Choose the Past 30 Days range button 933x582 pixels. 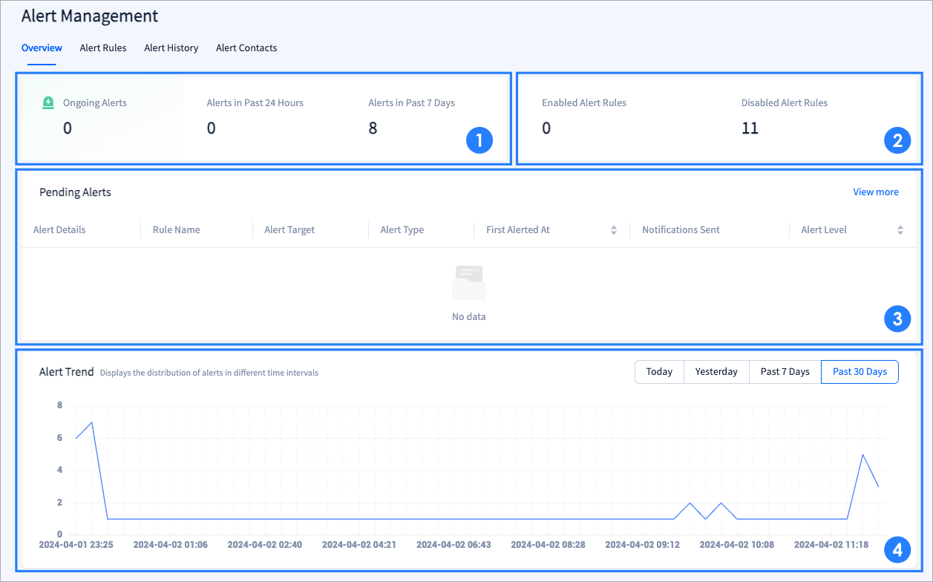[x=860, y=372]
